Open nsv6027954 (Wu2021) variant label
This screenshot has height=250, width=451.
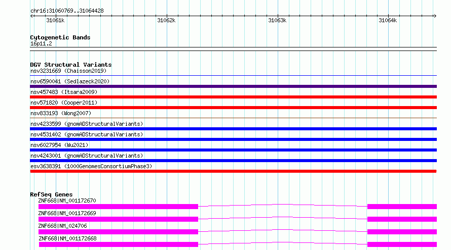59,145
